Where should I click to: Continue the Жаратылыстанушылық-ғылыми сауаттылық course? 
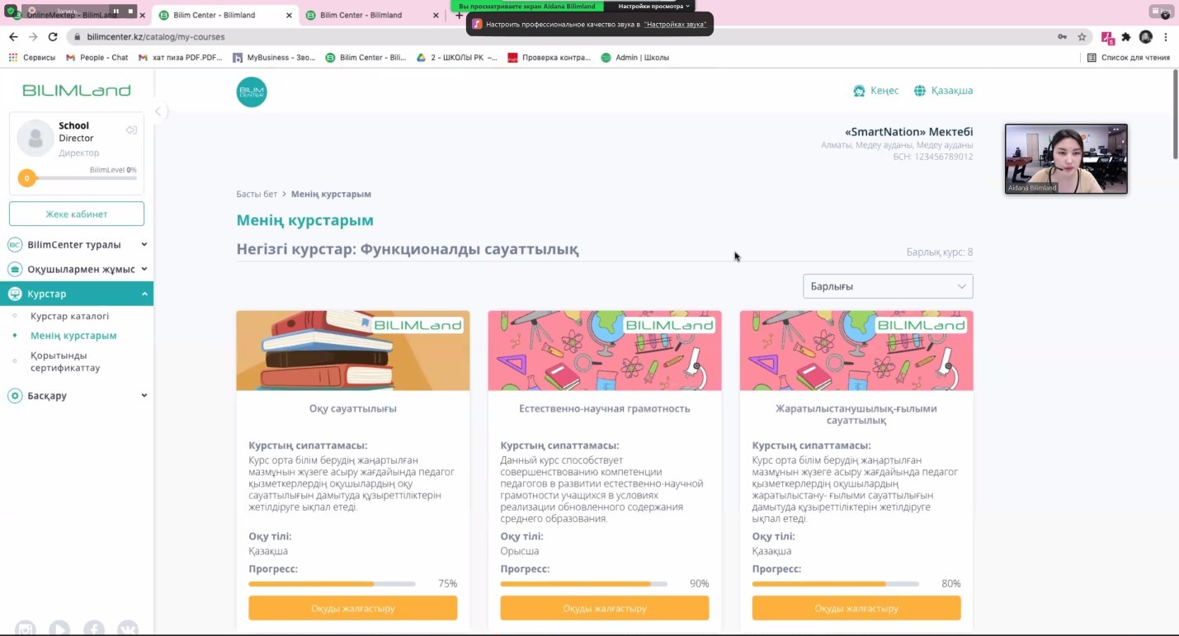click(x=856, y=608)
